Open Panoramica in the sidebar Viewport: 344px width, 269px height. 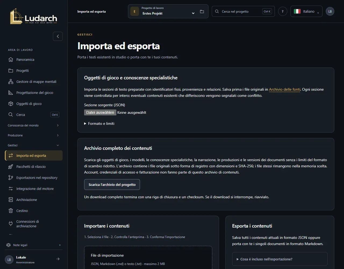(x=34, y=59)
